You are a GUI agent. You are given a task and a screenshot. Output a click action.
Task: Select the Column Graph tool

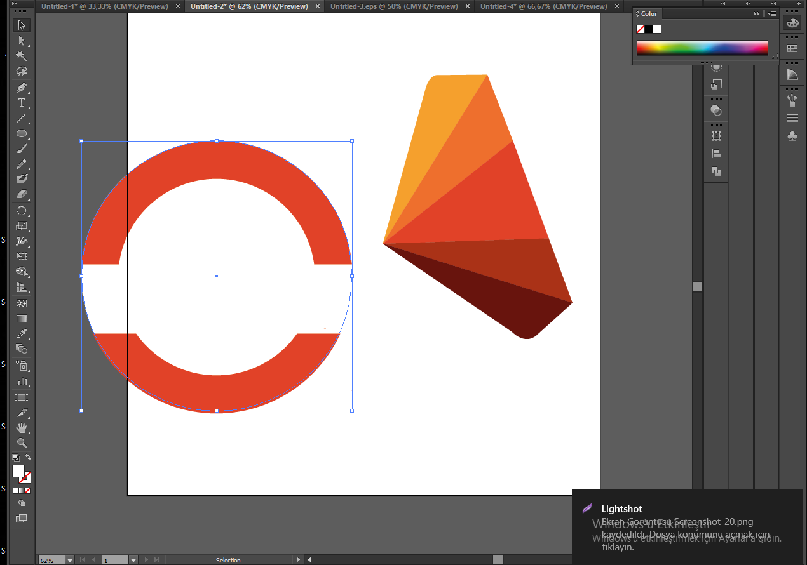pos(22,382)
